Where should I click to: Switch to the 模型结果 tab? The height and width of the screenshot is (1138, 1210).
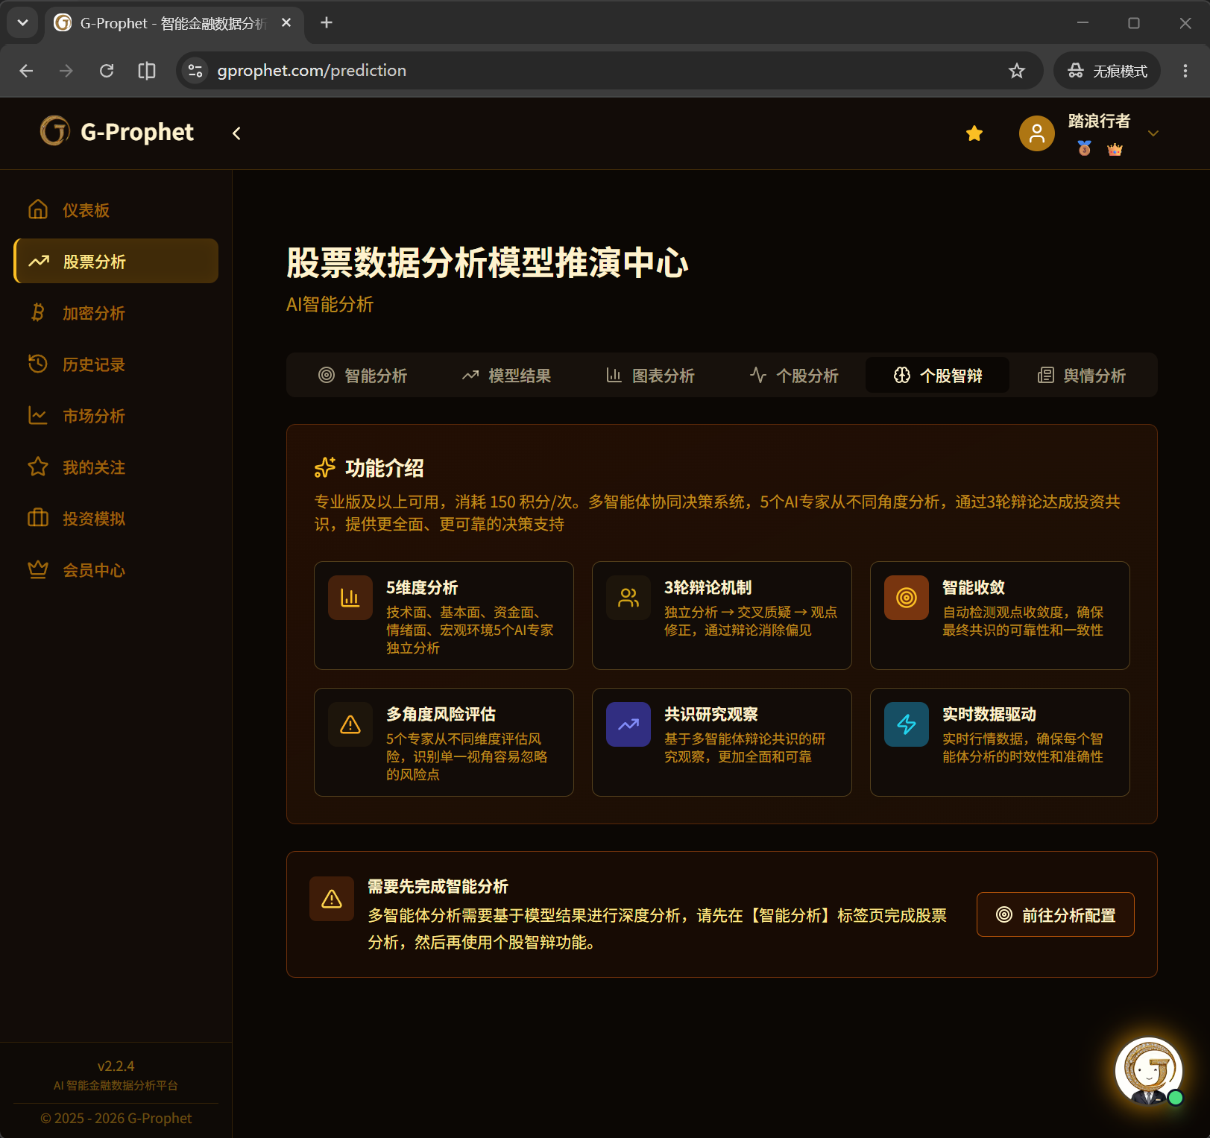pyautogui.click(x=506, y=375)
